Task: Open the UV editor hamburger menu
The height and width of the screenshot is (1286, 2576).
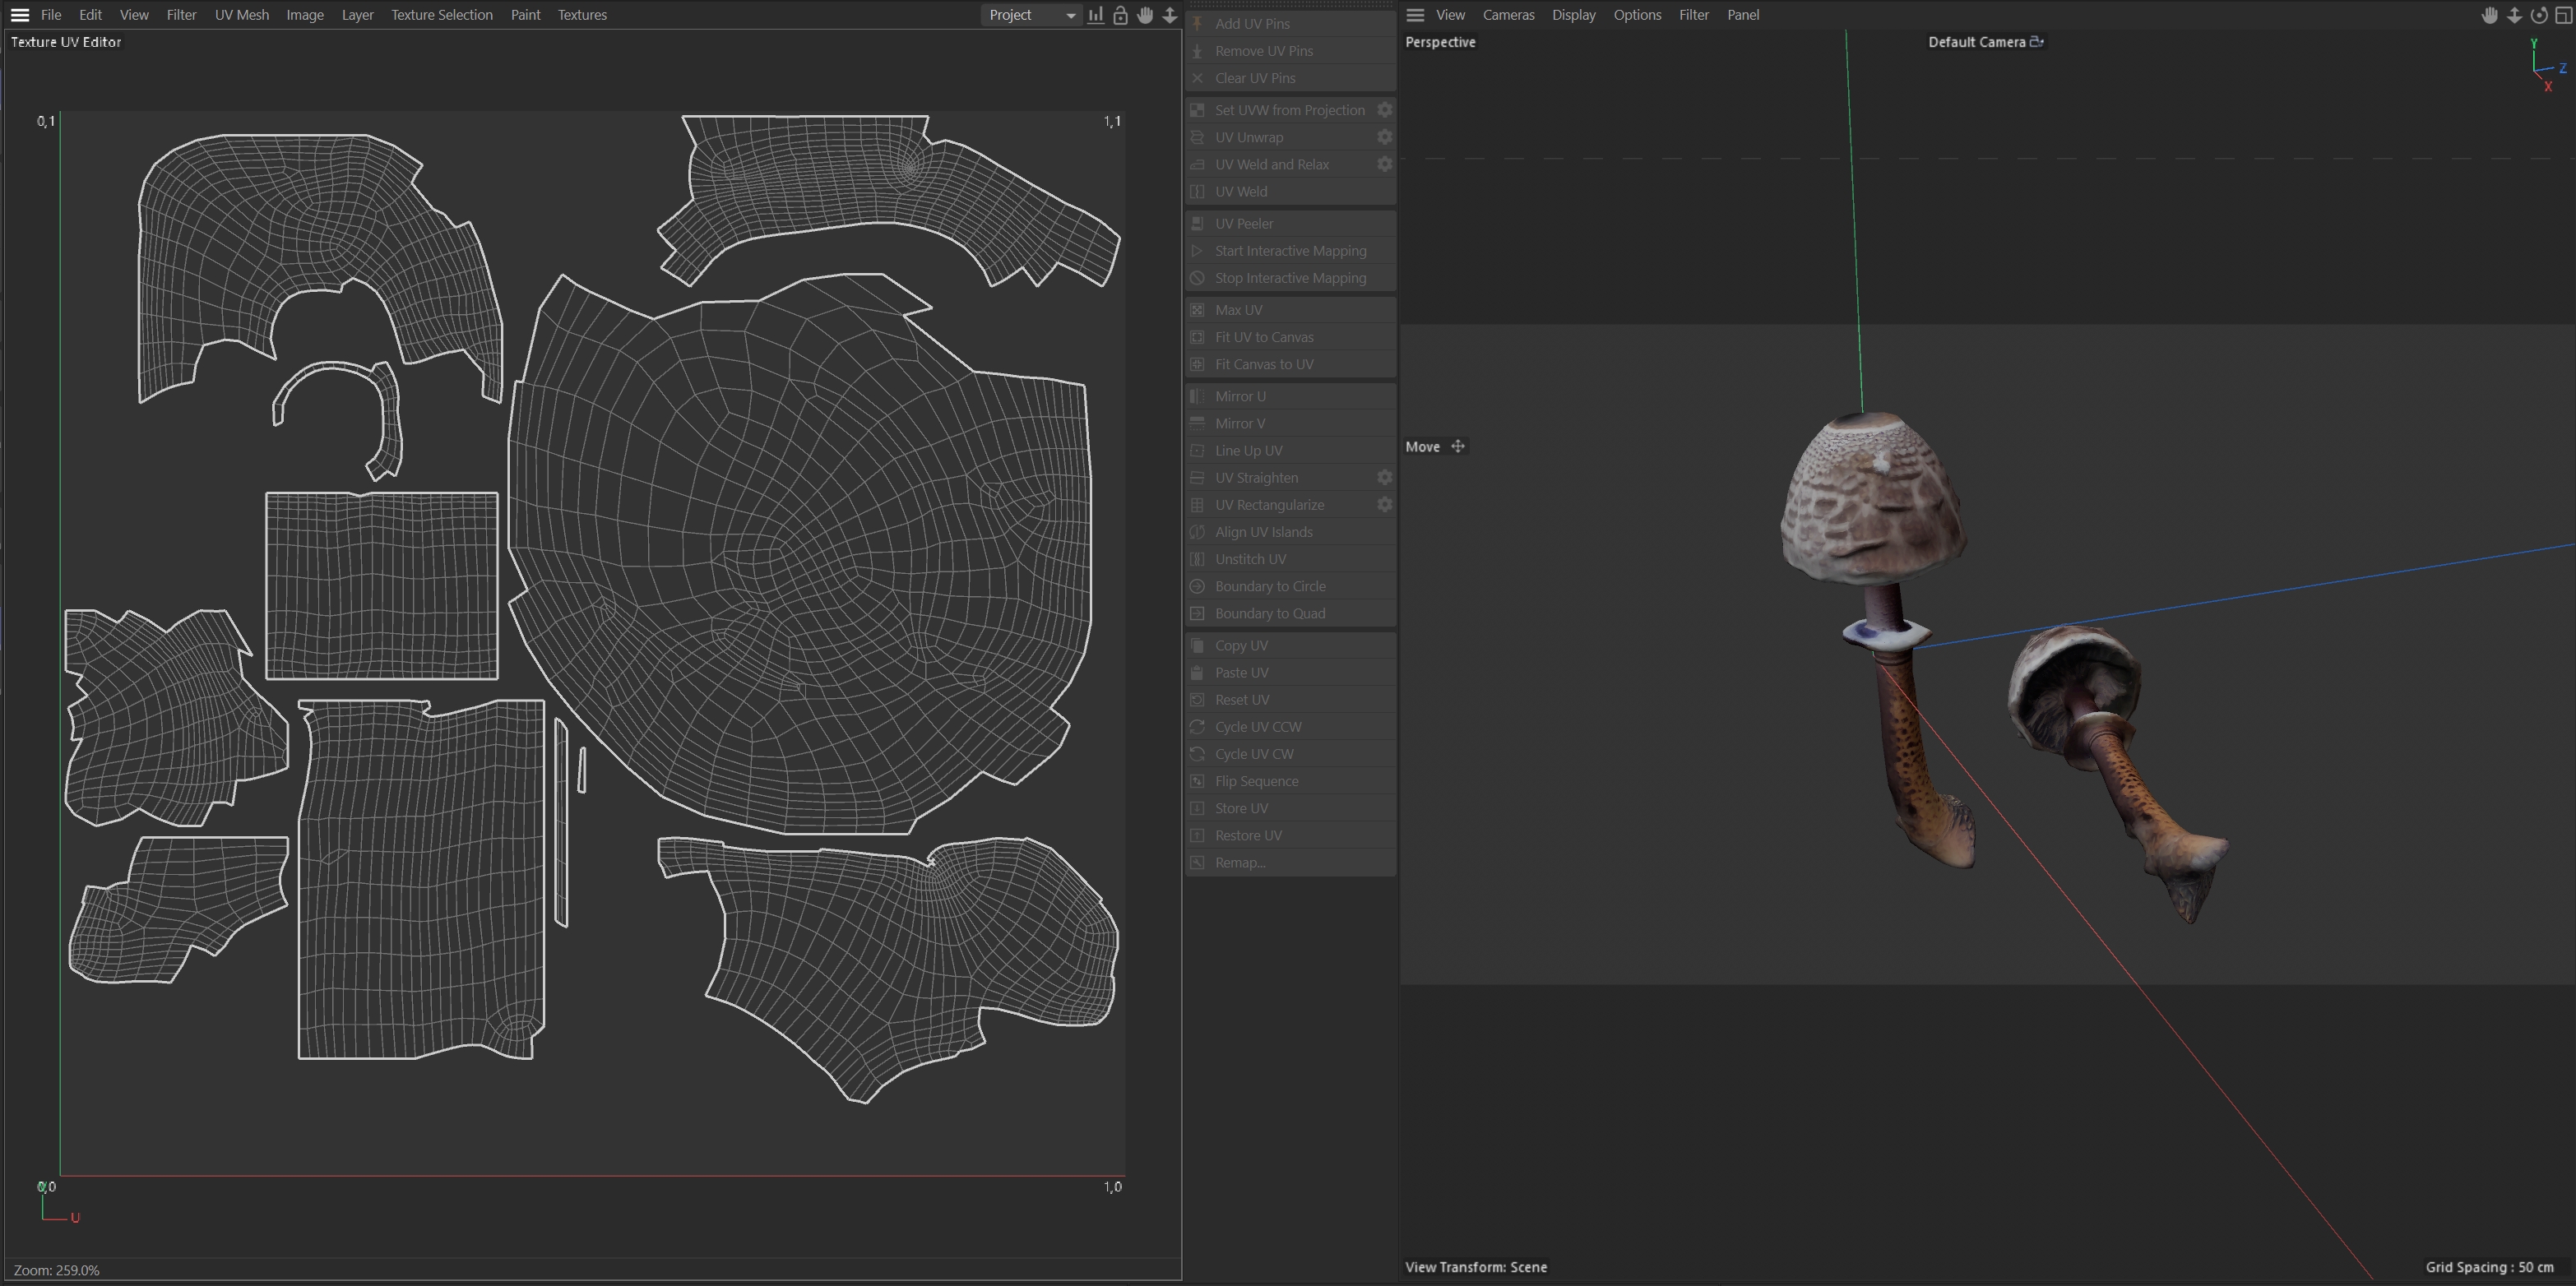Action: 19,15
